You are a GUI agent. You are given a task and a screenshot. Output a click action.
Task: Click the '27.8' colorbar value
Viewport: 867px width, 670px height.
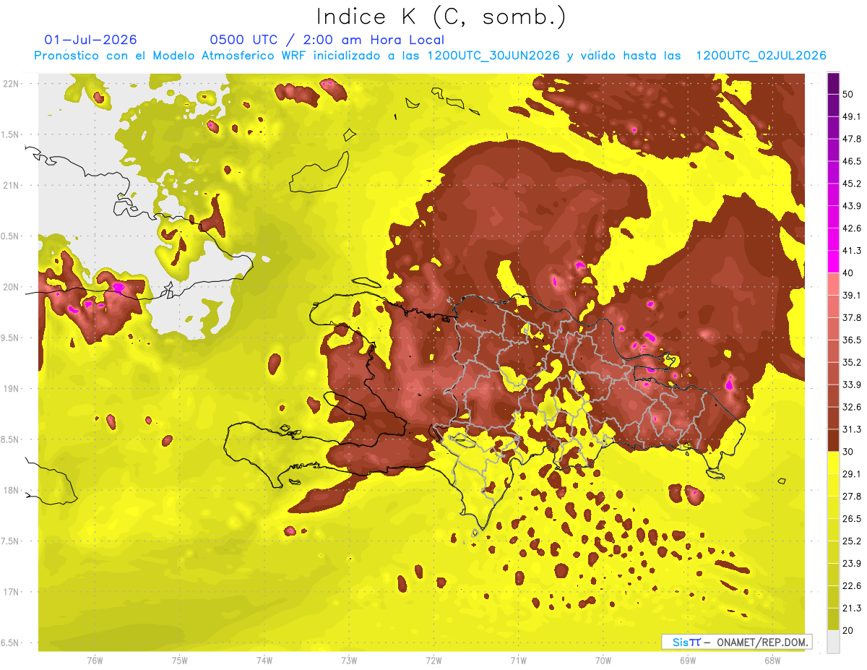(851, 497)
